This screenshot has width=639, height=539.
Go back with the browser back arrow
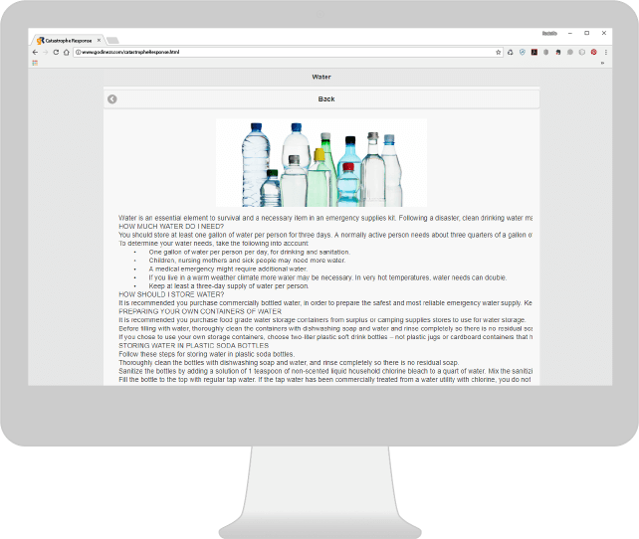(35, 52)
